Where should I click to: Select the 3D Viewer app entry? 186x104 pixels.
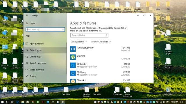100,73
